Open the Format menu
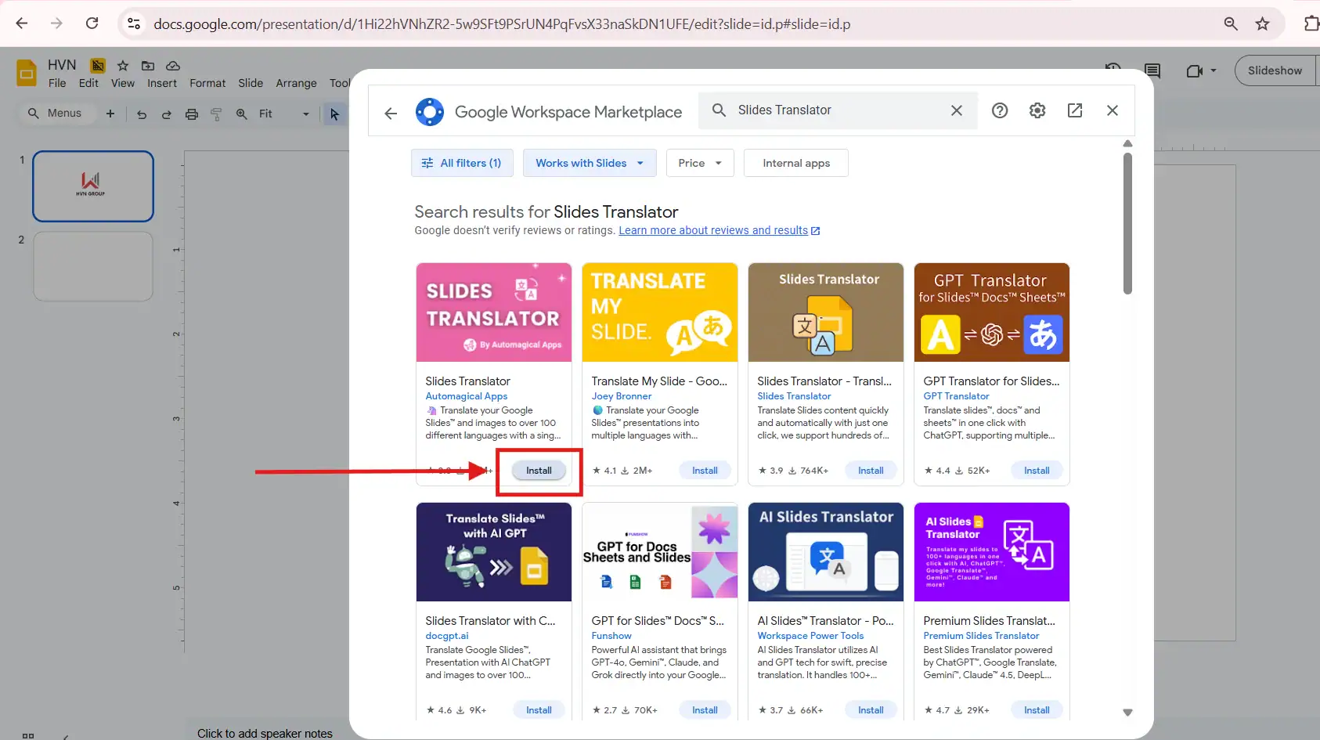 tap(207, 82)
